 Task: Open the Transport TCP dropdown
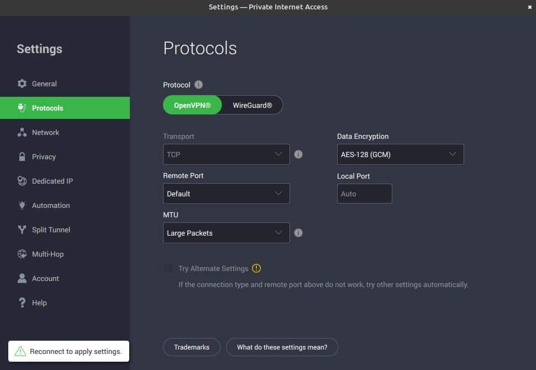[x=227, y=154]
